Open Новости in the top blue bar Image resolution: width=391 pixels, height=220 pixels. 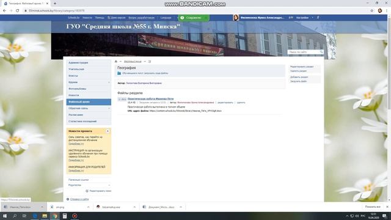coord(87,18)
